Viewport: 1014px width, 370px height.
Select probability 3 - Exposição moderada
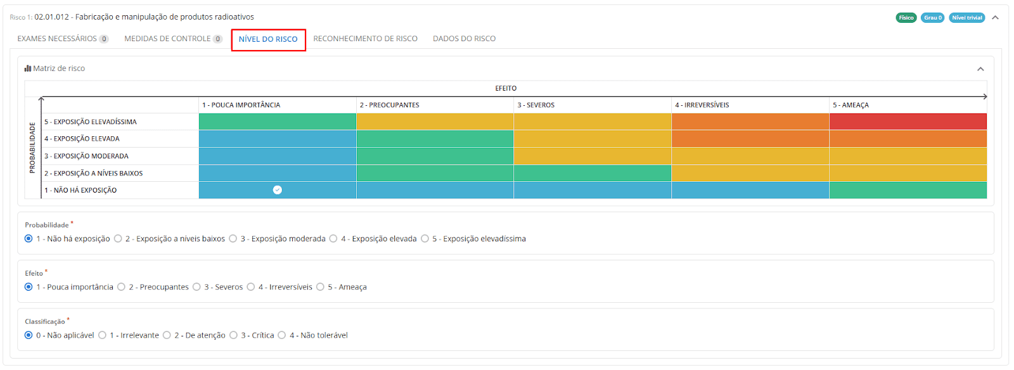(233, 239)
